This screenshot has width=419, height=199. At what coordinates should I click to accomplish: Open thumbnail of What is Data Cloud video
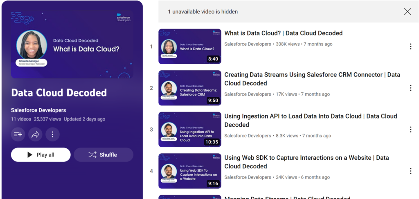coord(190,47)
